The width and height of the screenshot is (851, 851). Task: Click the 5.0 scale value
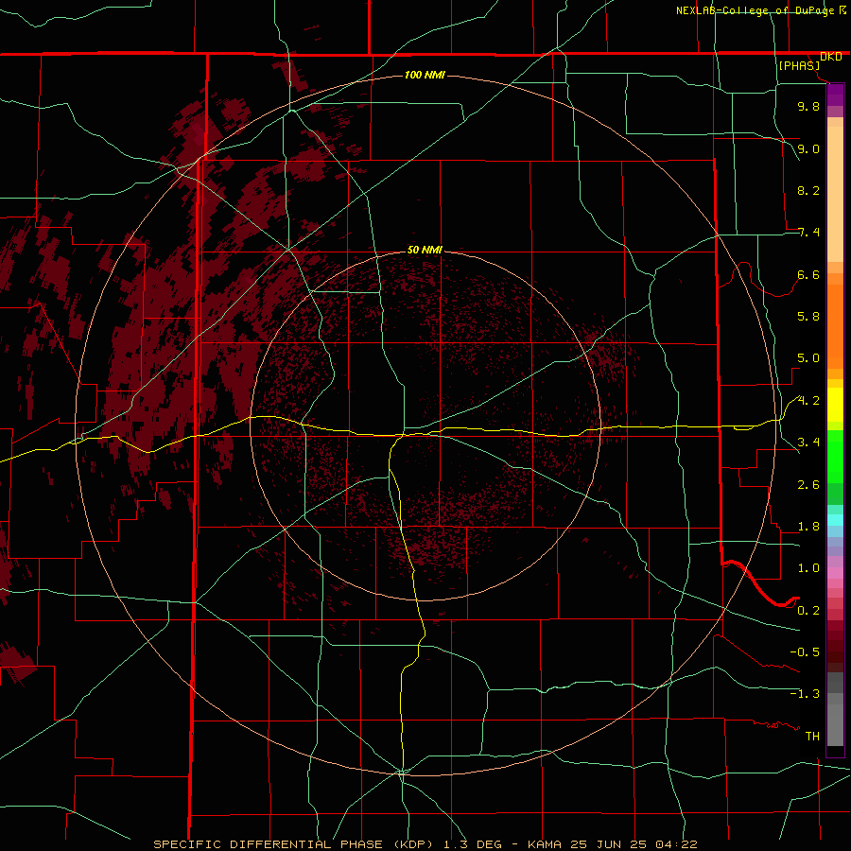tap(808, 358)
